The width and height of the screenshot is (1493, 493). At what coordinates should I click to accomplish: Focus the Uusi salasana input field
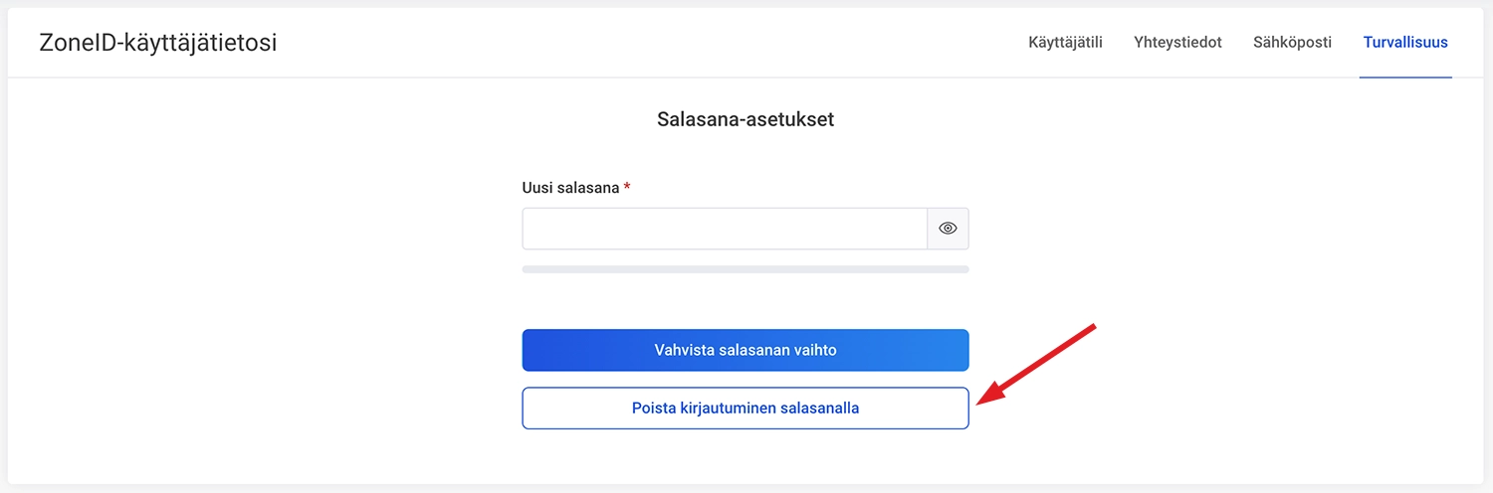725,229
